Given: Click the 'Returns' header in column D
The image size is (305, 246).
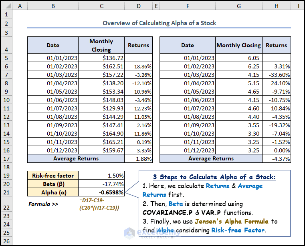Looking at the screenshot, I should [139, 45].
